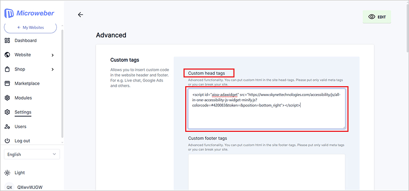Click the eye icon in EDIT button
This screenshot has height=191, width=409.
click(372, 17)
